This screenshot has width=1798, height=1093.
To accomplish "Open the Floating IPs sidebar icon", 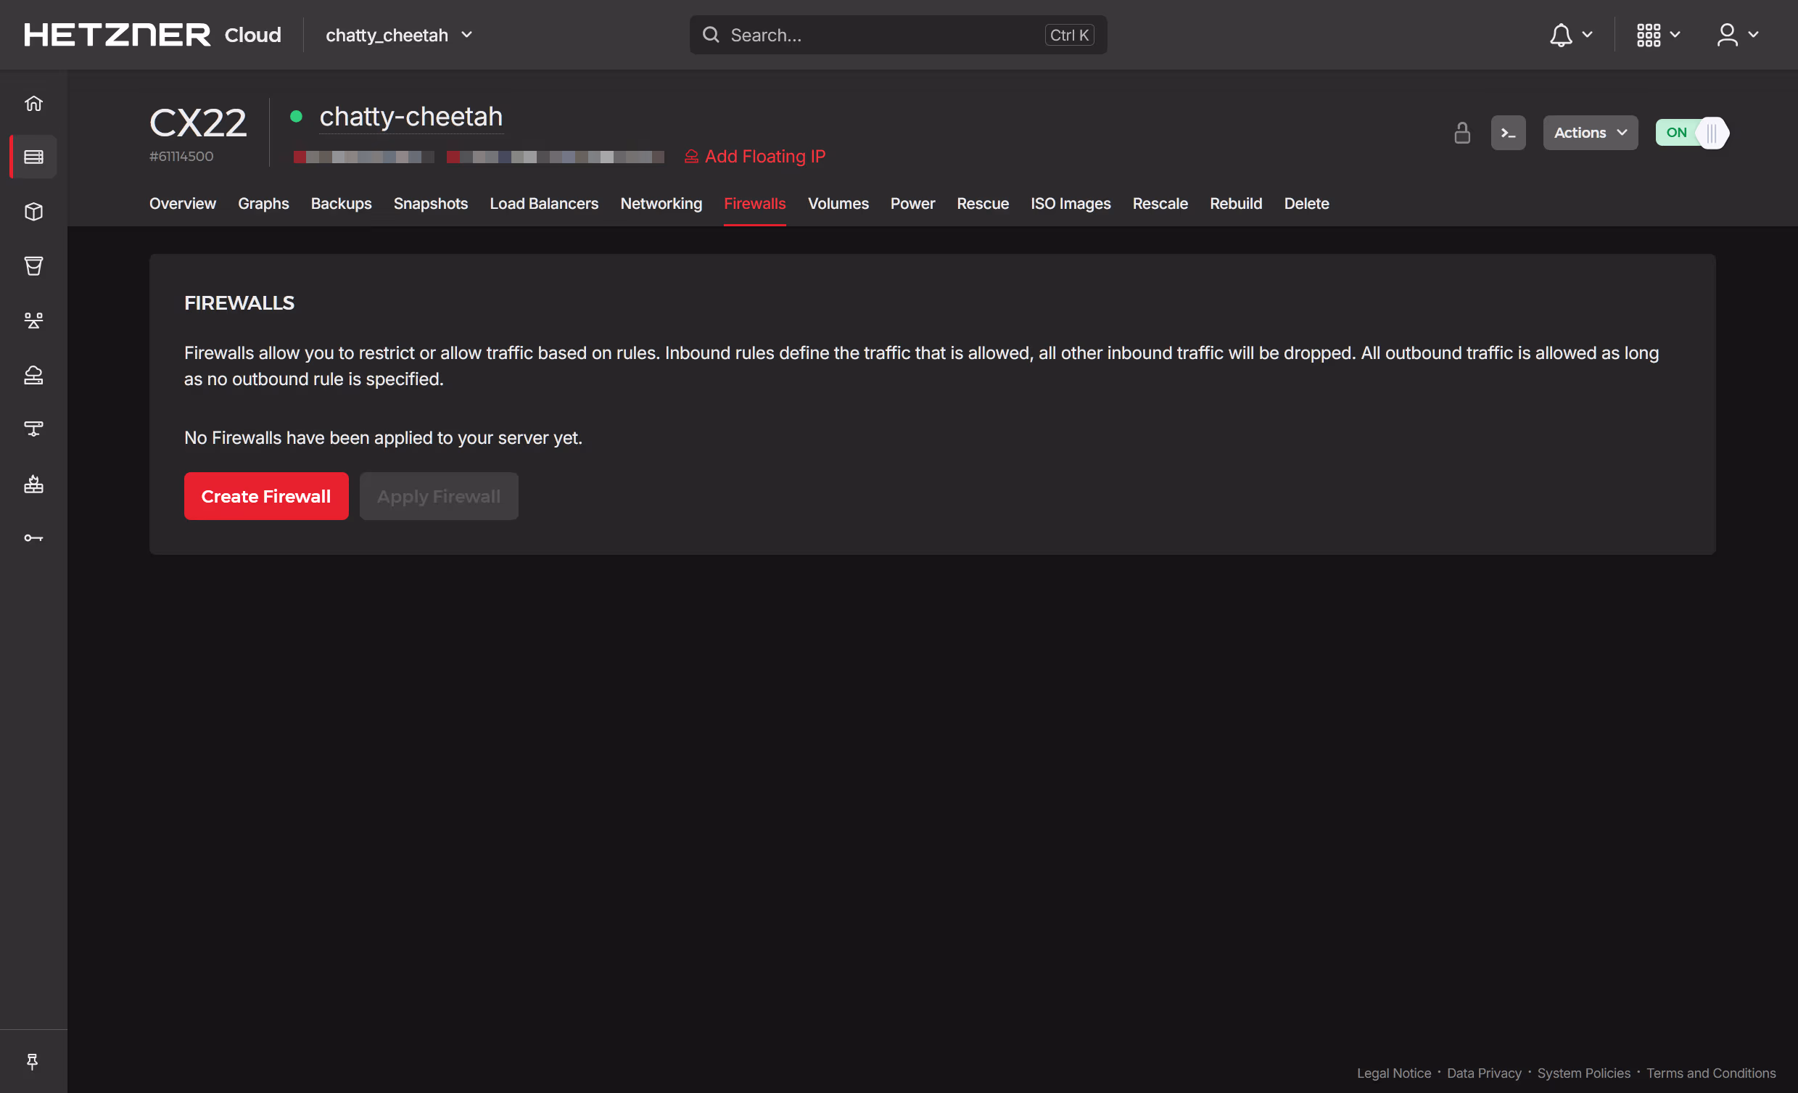I will (x=33, y=375).
